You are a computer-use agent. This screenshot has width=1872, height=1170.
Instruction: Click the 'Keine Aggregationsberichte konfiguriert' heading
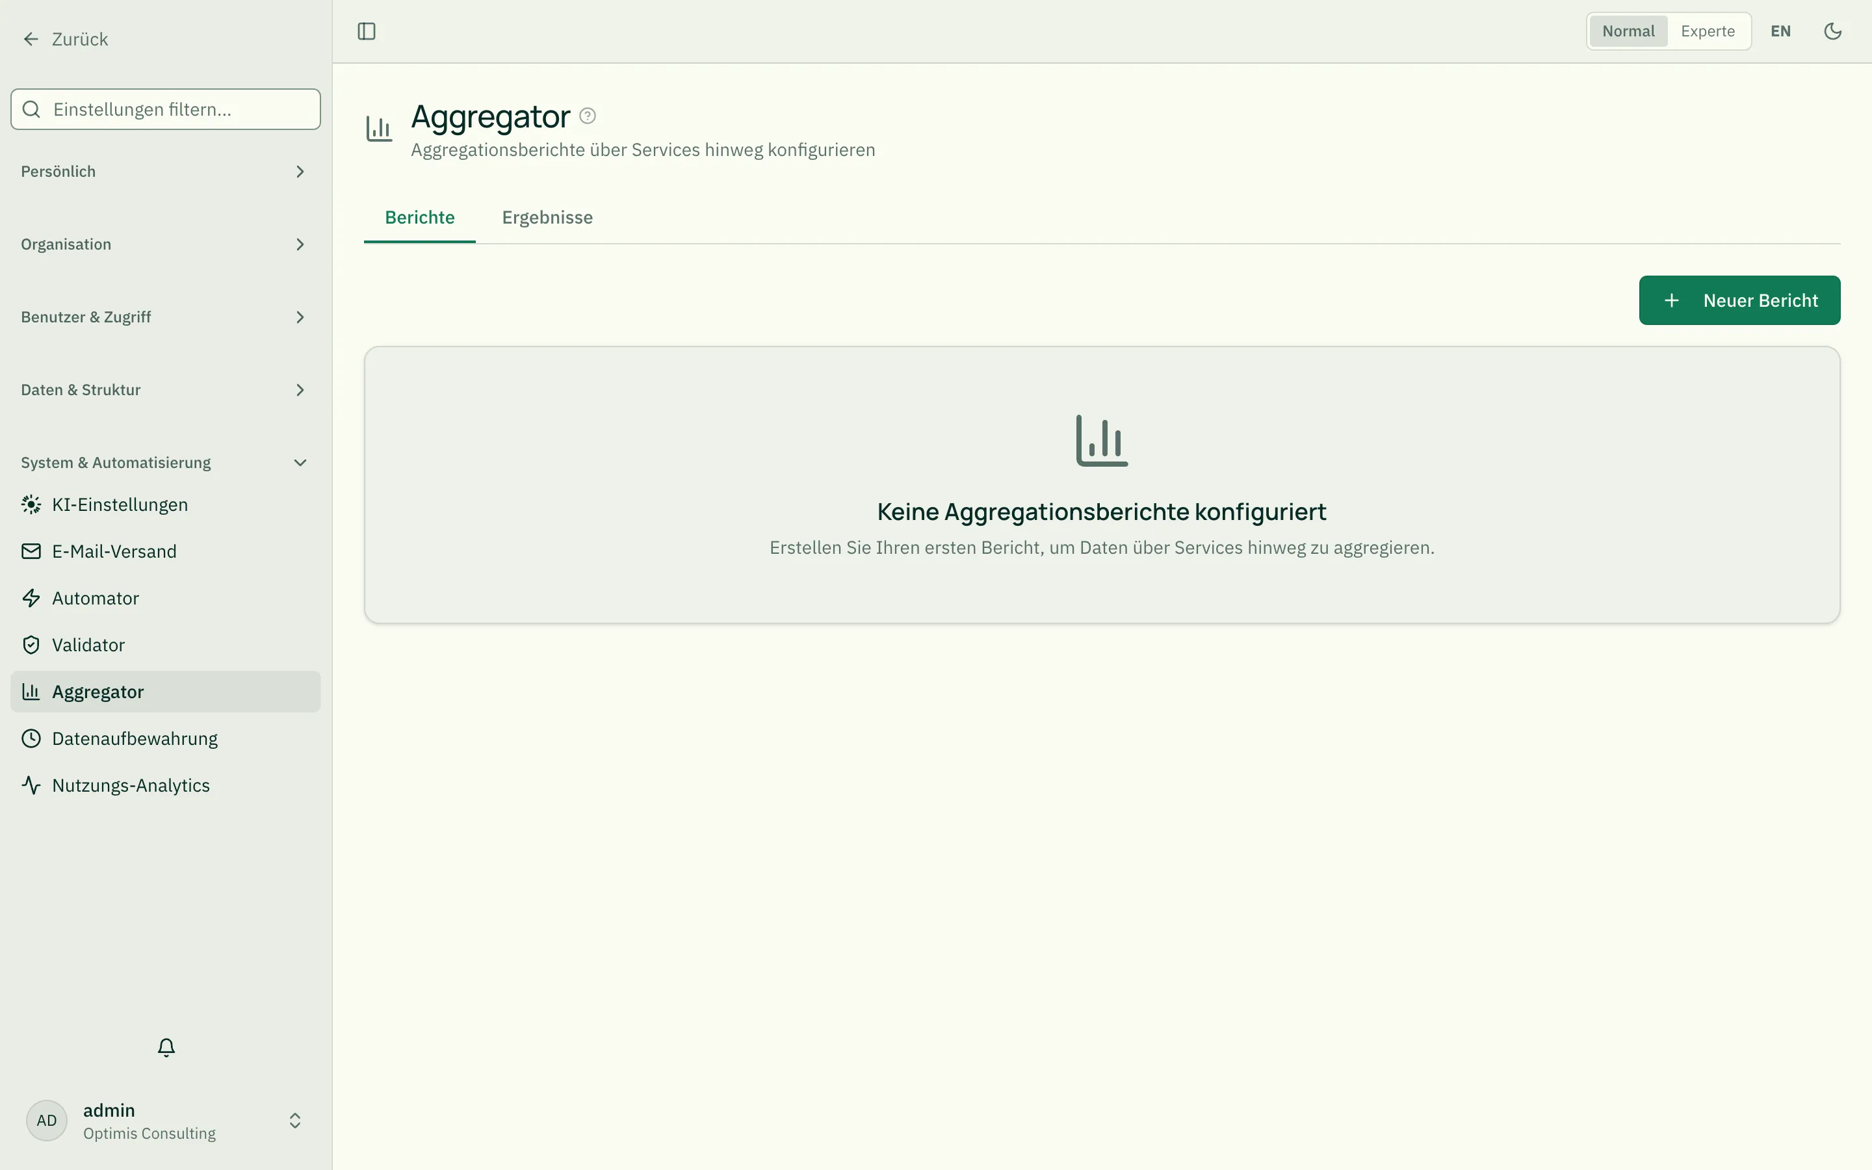coord(1102,512)
